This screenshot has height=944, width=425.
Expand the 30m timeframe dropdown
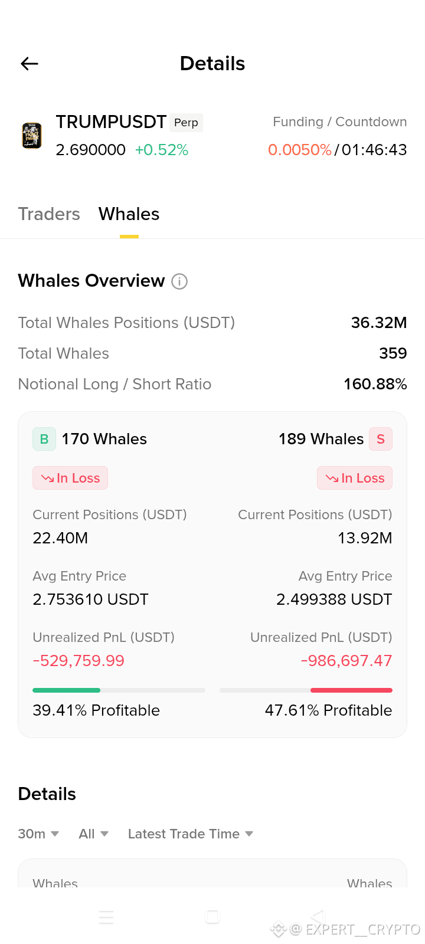coord(38,834)
